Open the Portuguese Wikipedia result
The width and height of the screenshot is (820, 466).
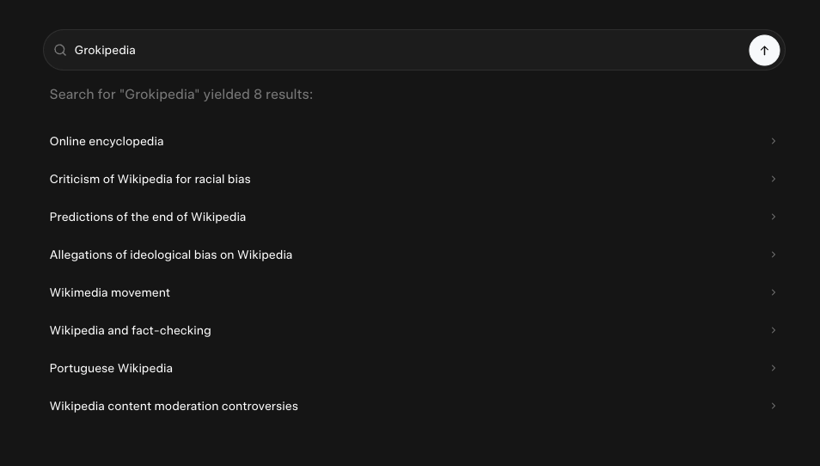(111, 368)
